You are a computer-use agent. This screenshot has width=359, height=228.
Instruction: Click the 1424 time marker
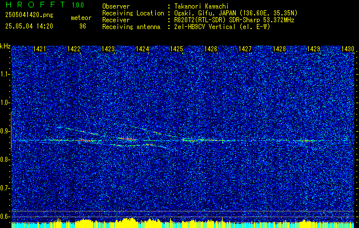143,49
